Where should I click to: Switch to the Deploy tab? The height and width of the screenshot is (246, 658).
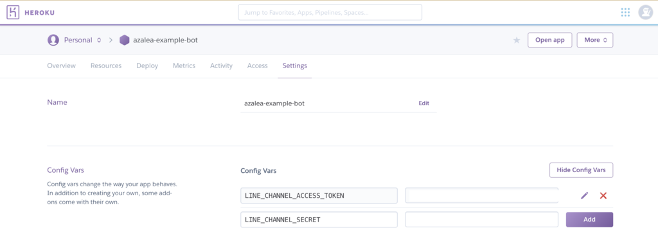coord(147,66)
